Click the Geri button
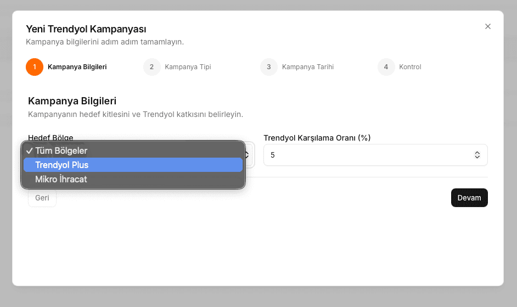Screen dimensions: 517x307 (x=42, y=198)
